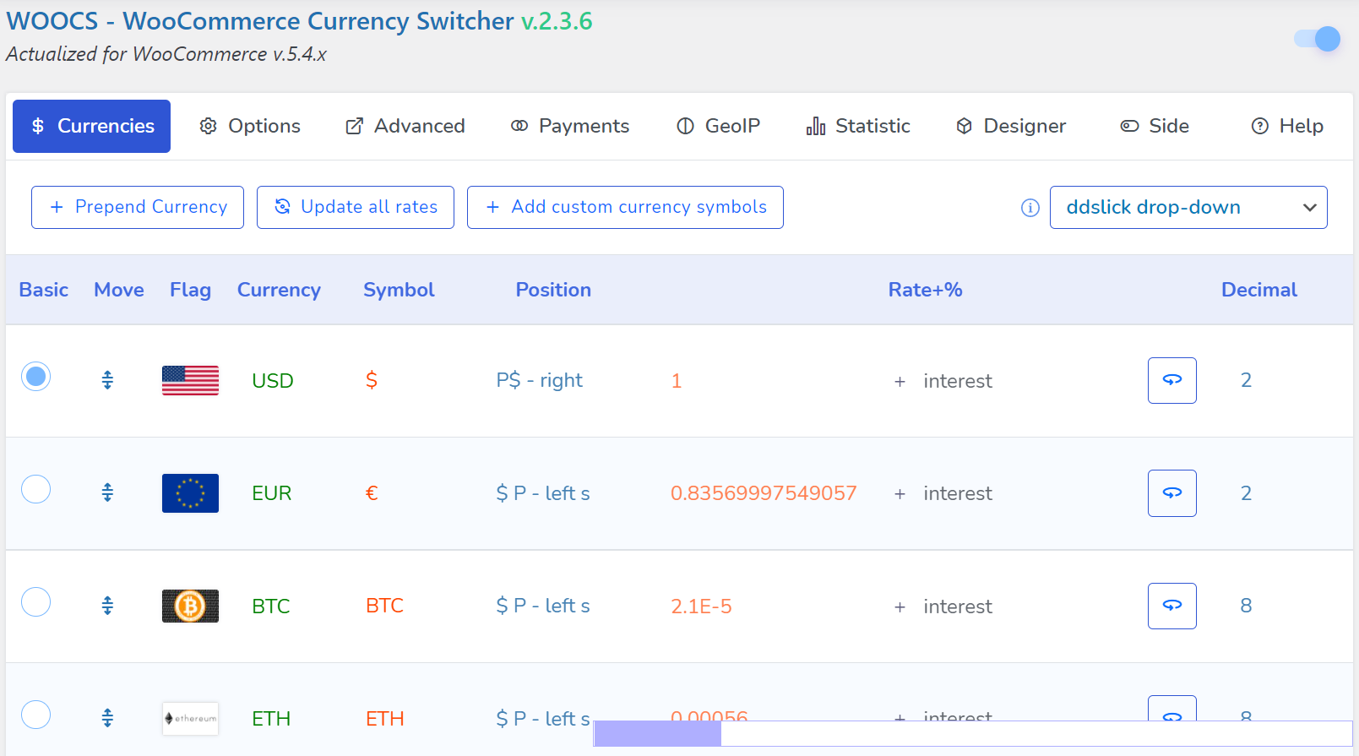This screenshot has width=1359, height=756.
Task: Click the "Symbol" column header
Action: (399, 290)
